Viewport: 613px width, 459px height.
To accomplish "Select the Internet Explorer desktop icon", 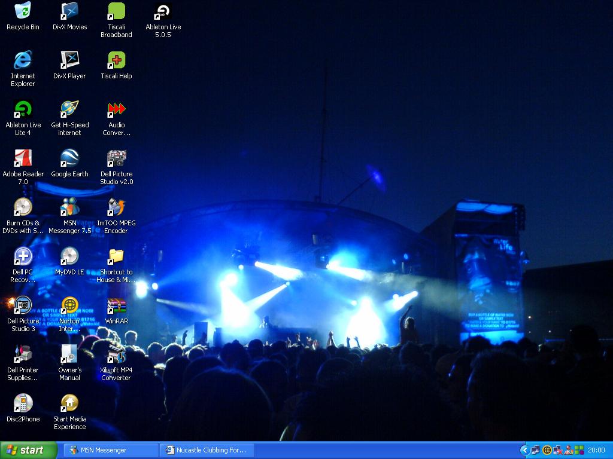I will (x=23, y=60).
